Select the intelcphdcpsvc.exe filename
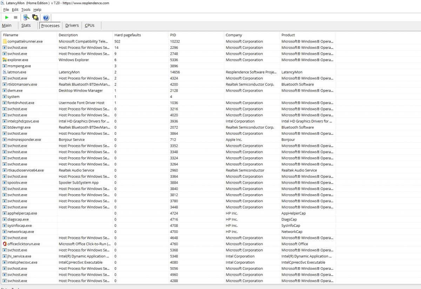The width and height of the screenshot is (421, 289). [x=23, y=121]
